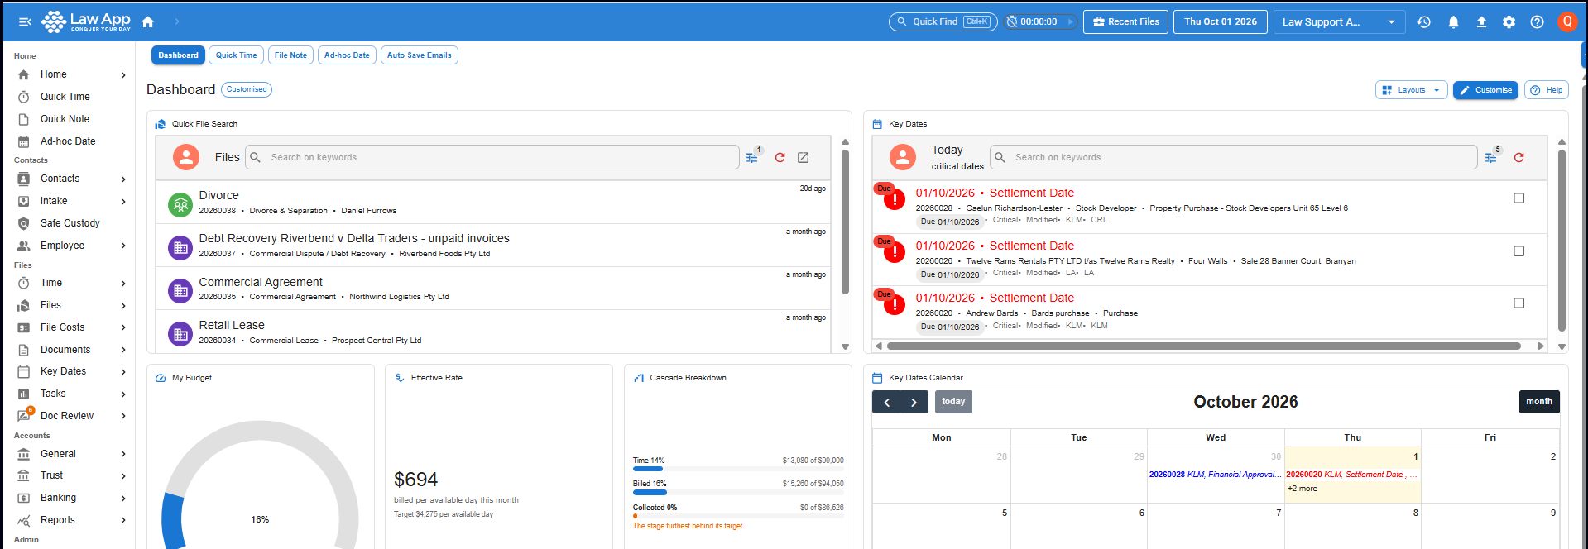The width and height of the screenshot is (1588, 549).
Task: Switch to the Ad-hoc Date tab
Action: (347, 55)
